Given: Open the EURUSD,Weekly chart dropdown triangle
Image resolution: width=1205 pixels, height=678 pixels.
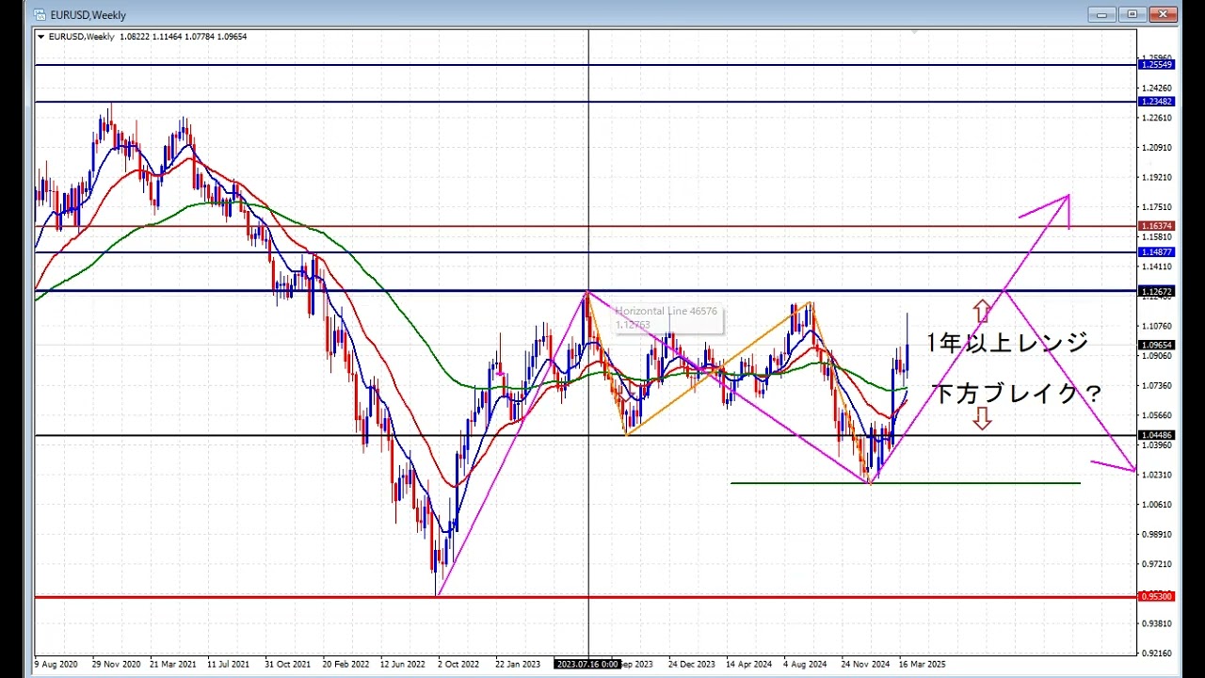Looking at the screenshot, I should pyautogui.click(x=40, y=37).
